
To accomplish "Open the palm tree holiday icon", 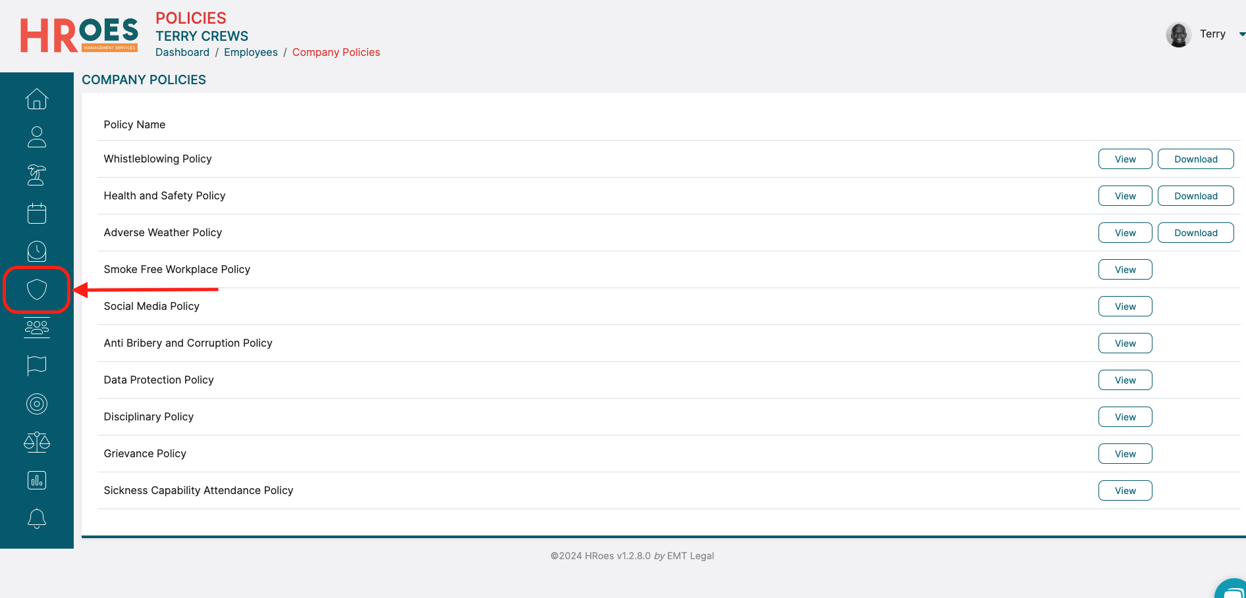I will pos(37,175).
